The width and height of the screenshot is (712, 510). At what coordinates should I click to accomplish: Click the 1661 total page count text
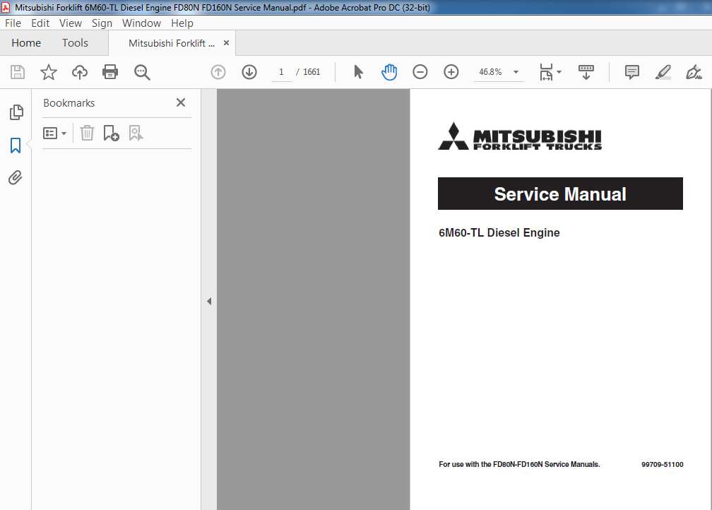click(311, 72)
